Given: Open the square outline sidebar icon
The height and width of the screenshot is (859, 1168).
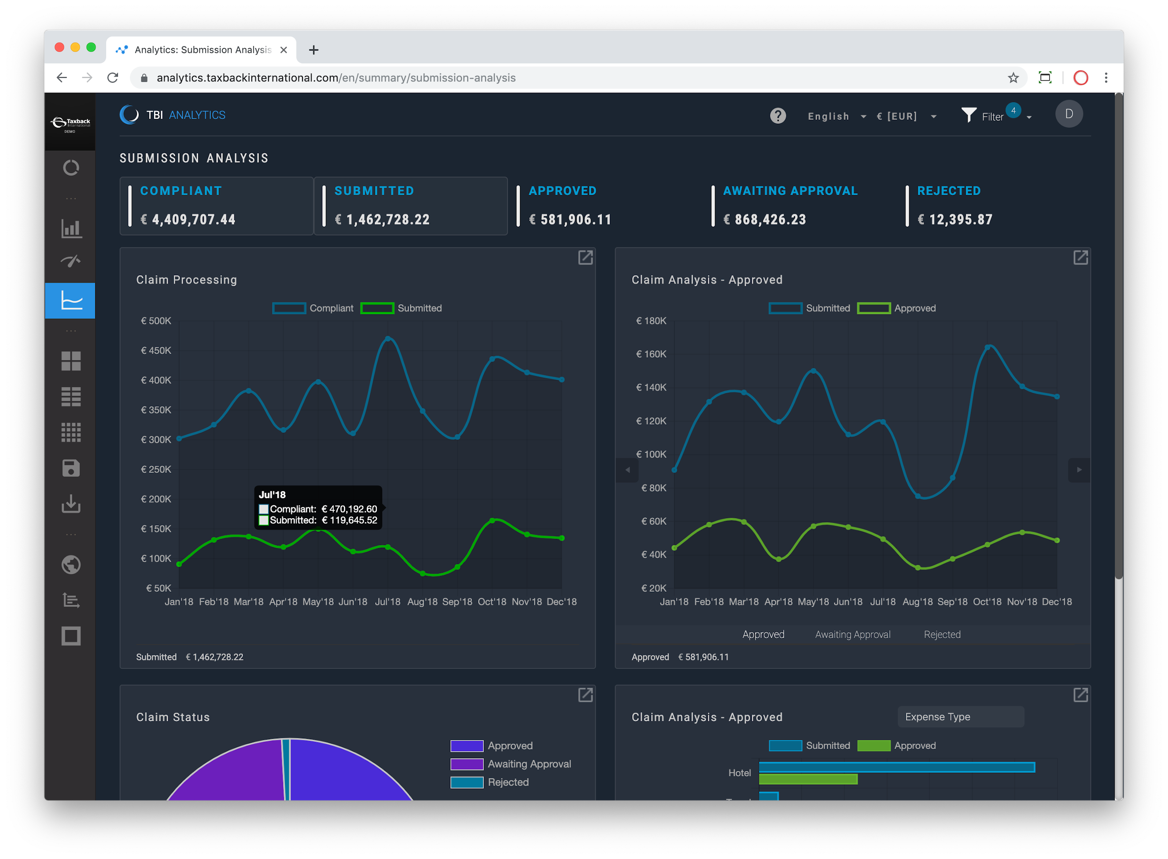Looking at the screenshot, I should coord(71,636).
